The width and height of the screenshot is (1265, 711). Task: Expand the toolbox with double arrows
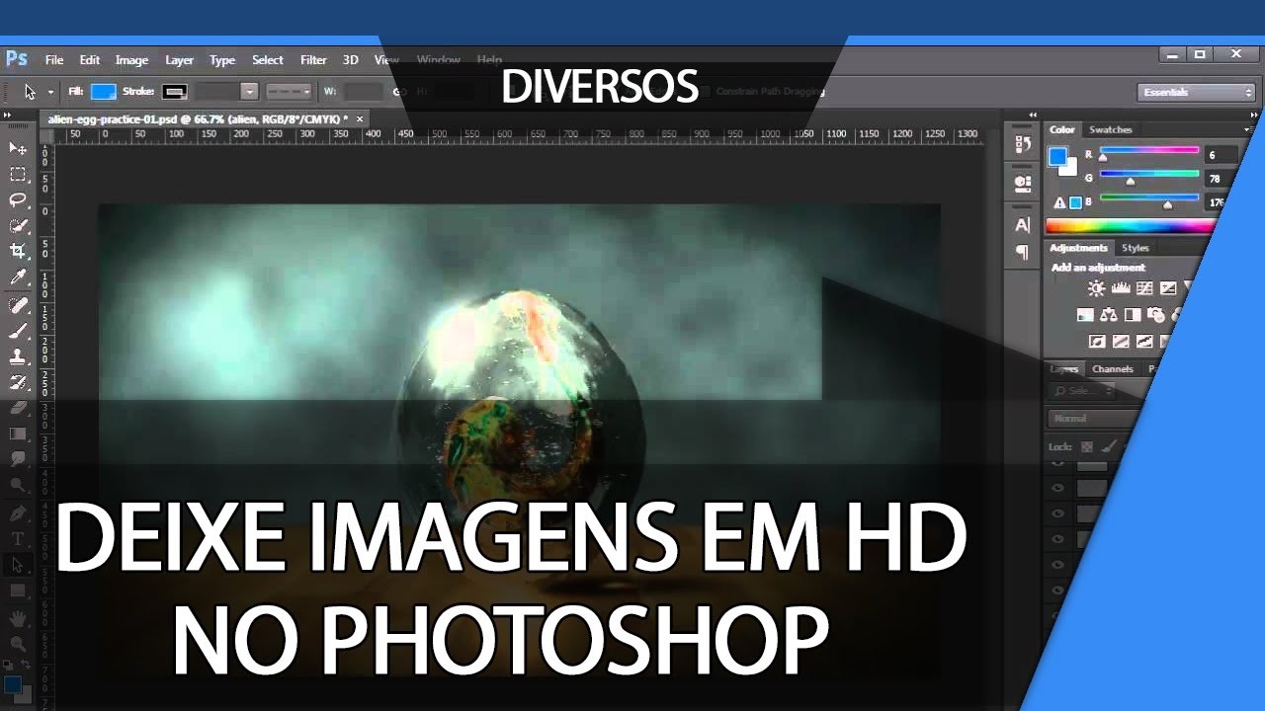click(x=9, y=117)
